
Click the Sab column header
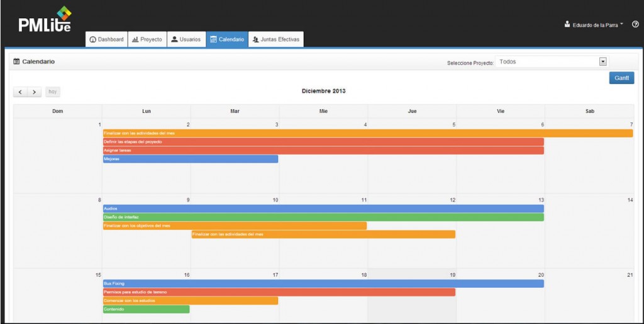590,111
